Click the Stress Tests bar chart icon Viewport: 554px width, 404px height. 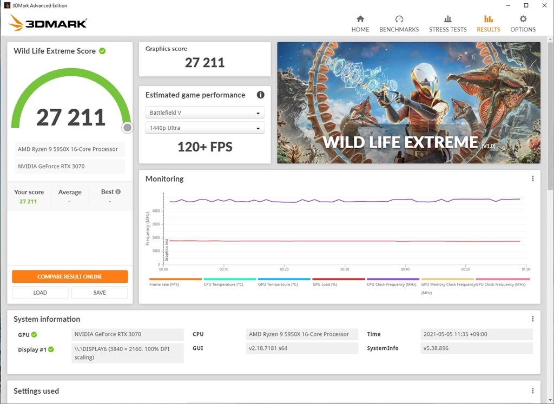click(x=447, y=19)
